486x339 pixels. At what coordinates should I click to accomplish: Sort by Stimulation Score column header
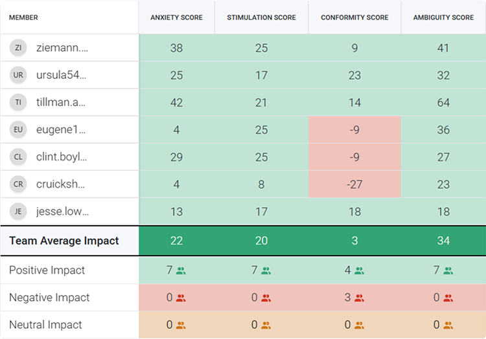261,17
